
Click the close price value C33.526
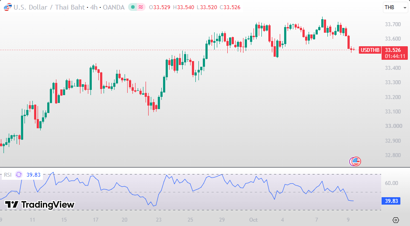click(230, 7)
